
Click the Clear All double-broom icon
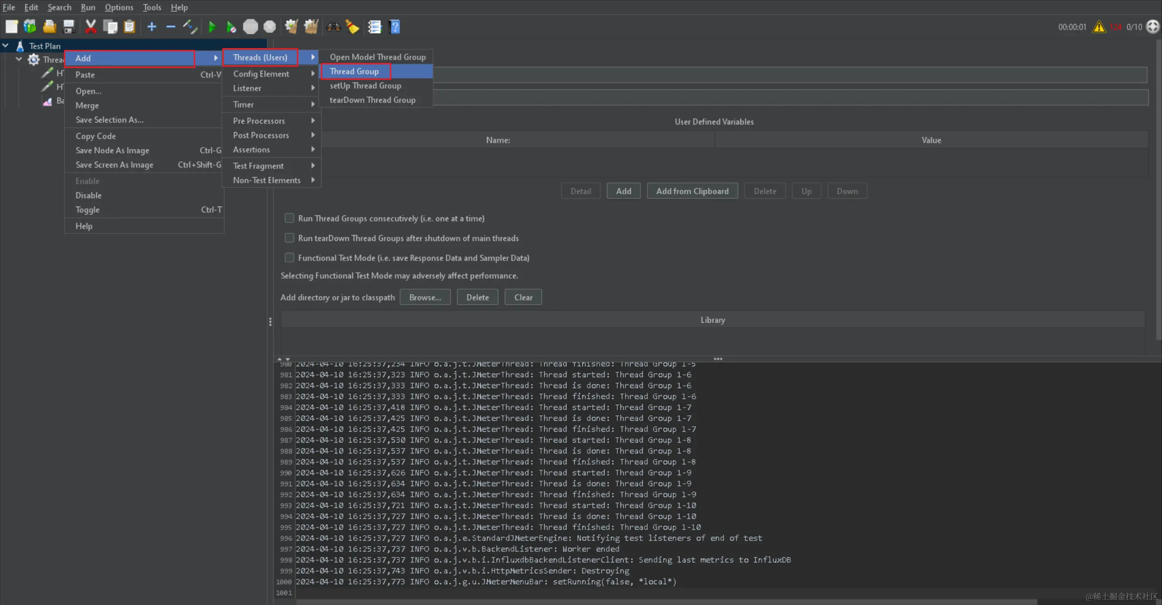pos(311,27)
